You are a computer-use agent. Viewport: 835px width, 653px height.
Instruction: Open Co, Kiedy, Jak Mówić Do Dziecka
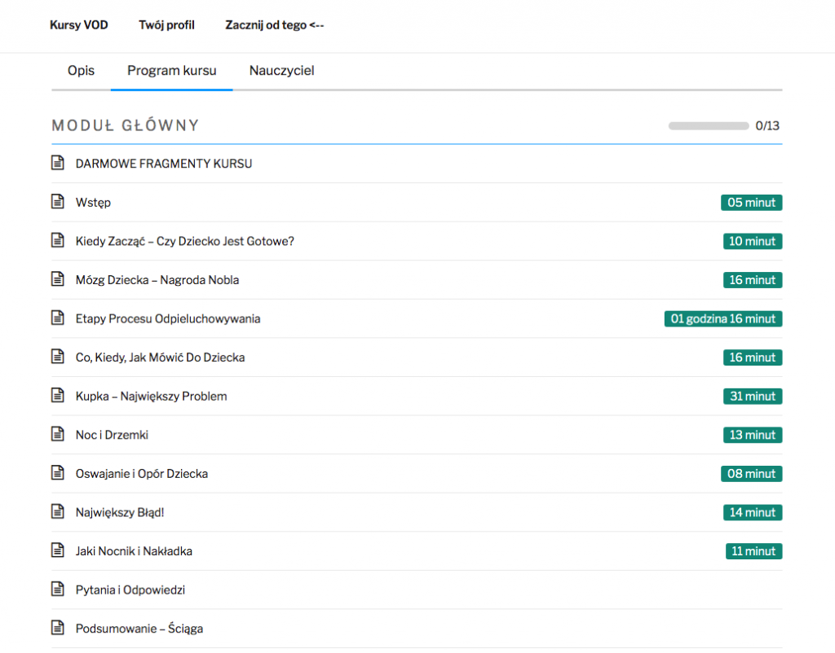coord(160,357)
